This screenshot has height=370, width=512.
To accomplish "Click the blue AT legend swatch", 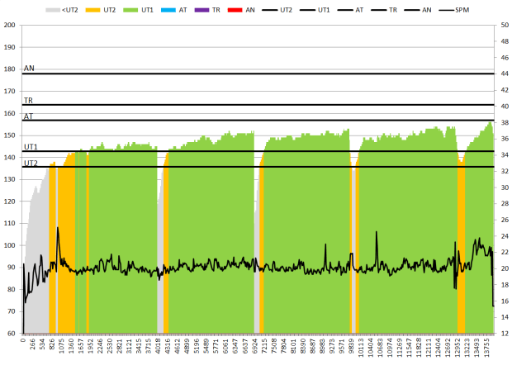I will [x=170, y=9].
